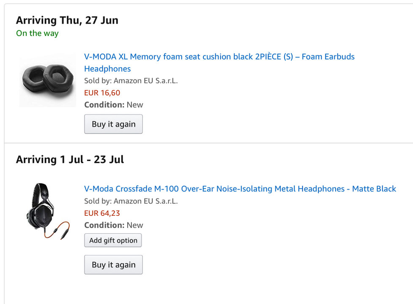
Task: Click Condition: New for the Crossfade headphones
Action: [113, 225]
